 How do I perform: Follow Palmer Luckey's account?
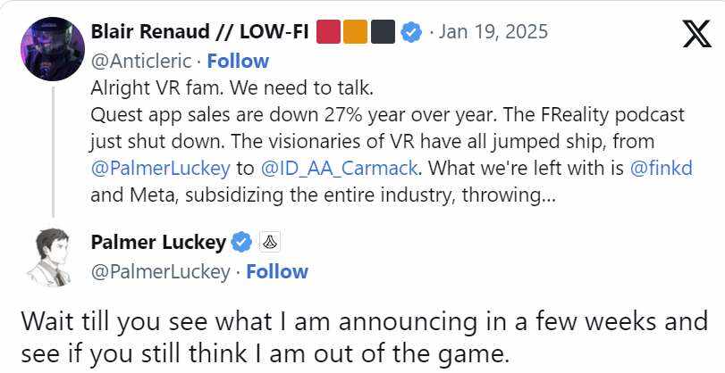tap(277, 271)
